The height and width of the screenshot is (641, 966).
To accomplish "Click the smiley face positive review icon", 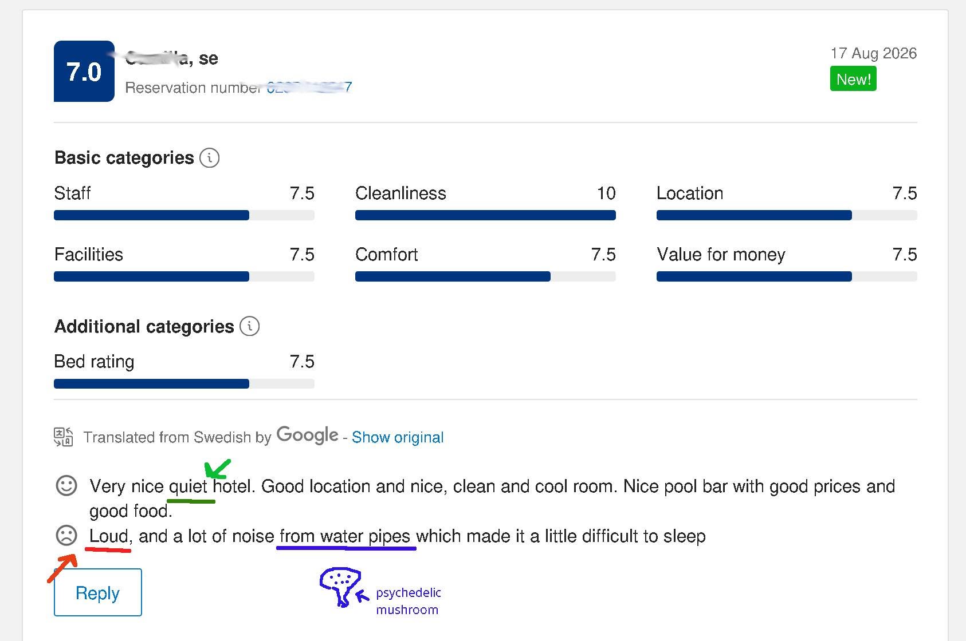I will tap(66, 486).
